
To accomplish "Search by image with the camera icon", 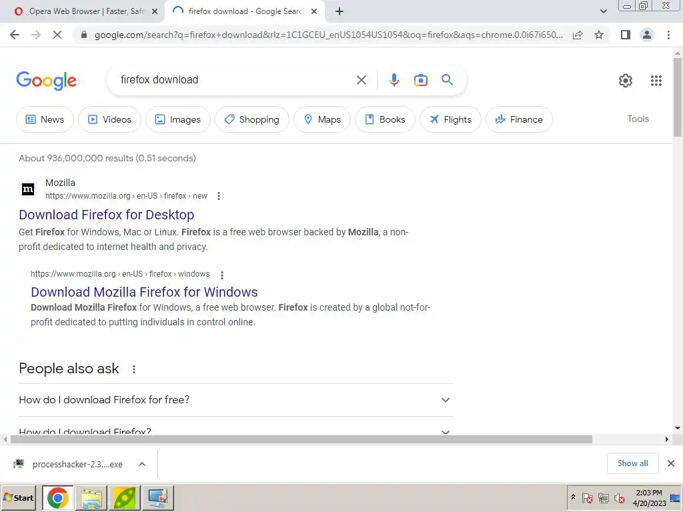I will click(x=420, y=80).
